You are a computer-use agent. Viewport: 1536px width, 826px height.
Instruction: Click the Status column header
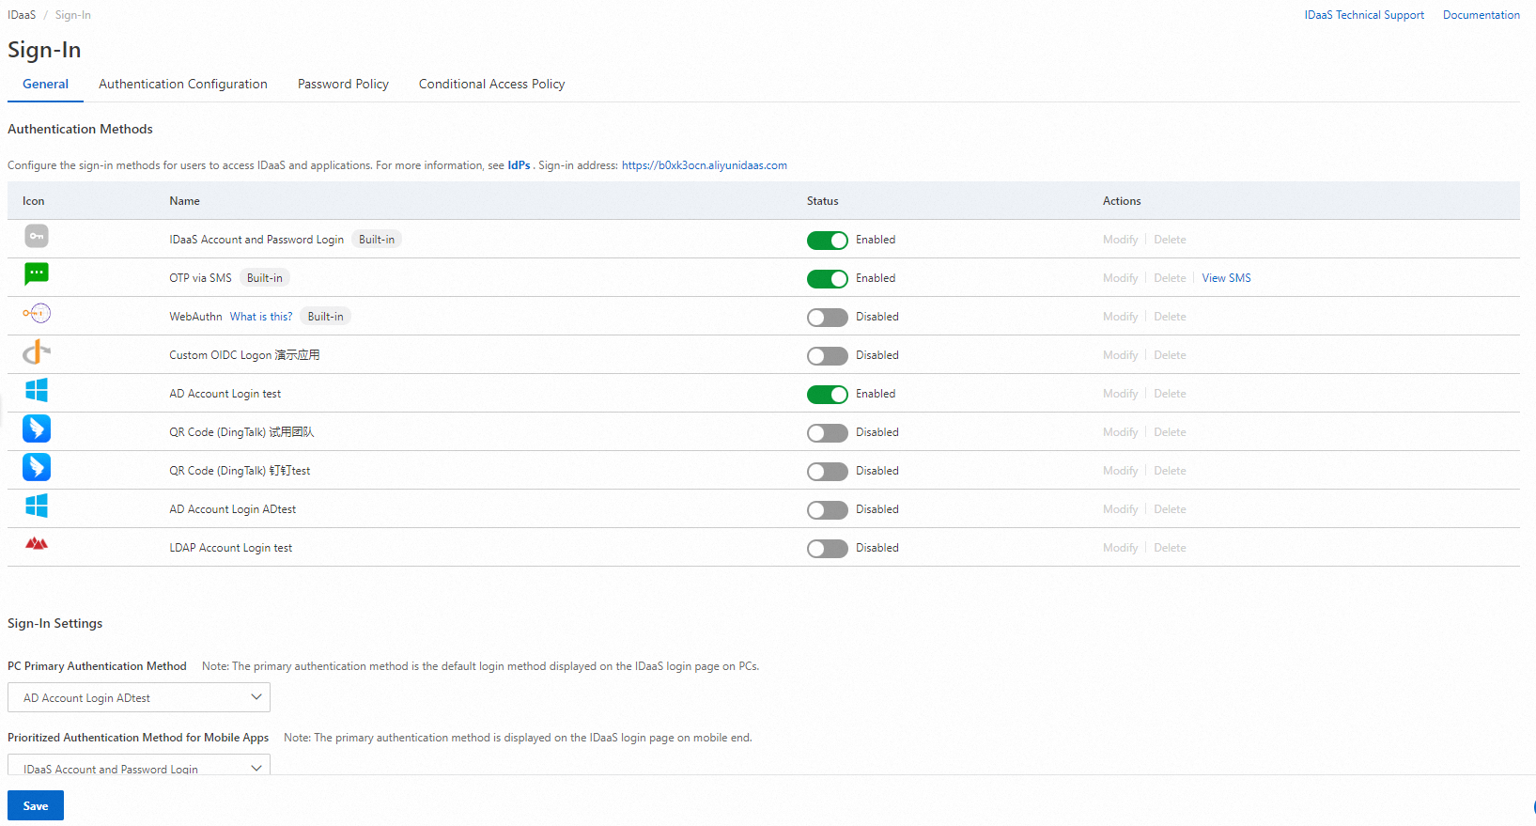[822, 201]
